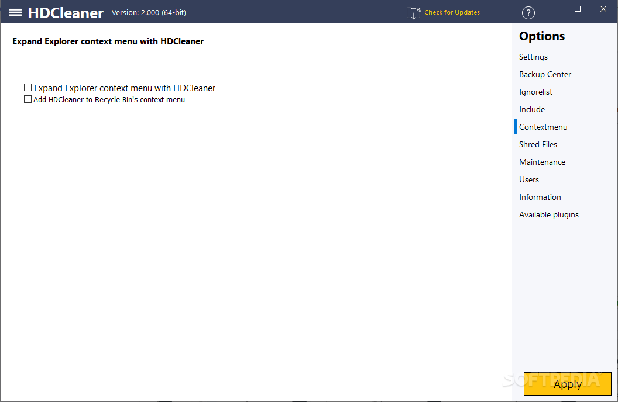Click the Check for Updates link

point(452,12)
